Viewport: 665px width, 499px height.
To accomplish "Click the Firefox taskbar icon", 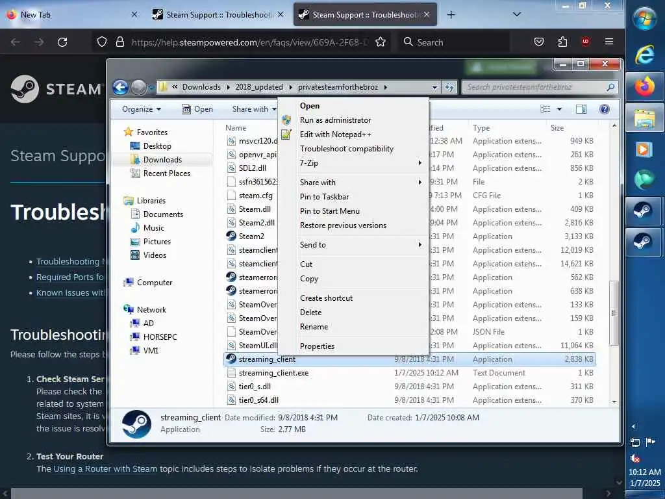I will (645, 86).
